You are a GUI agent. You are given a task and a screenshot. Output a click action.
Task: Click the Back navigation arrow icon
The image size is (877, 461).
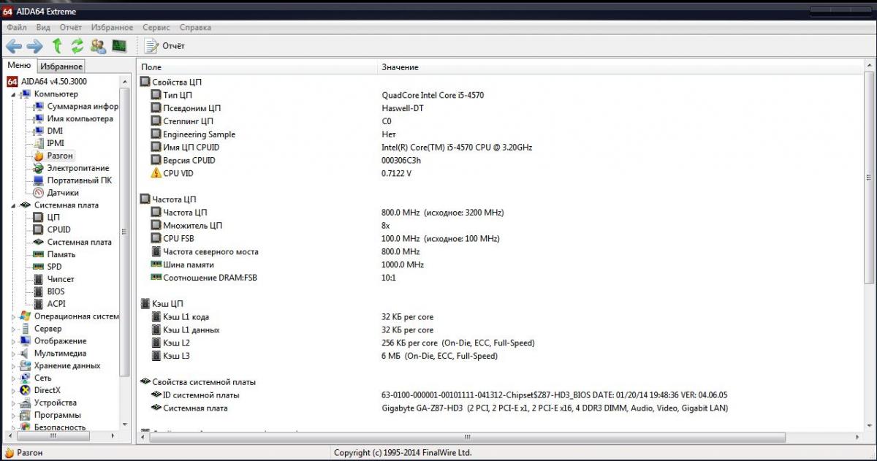[x=14, y=46]
